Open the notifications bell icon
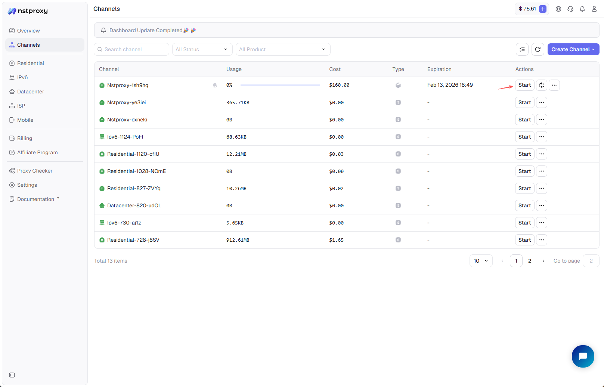Viewport: 604px width, 387px height. (582, 9)
